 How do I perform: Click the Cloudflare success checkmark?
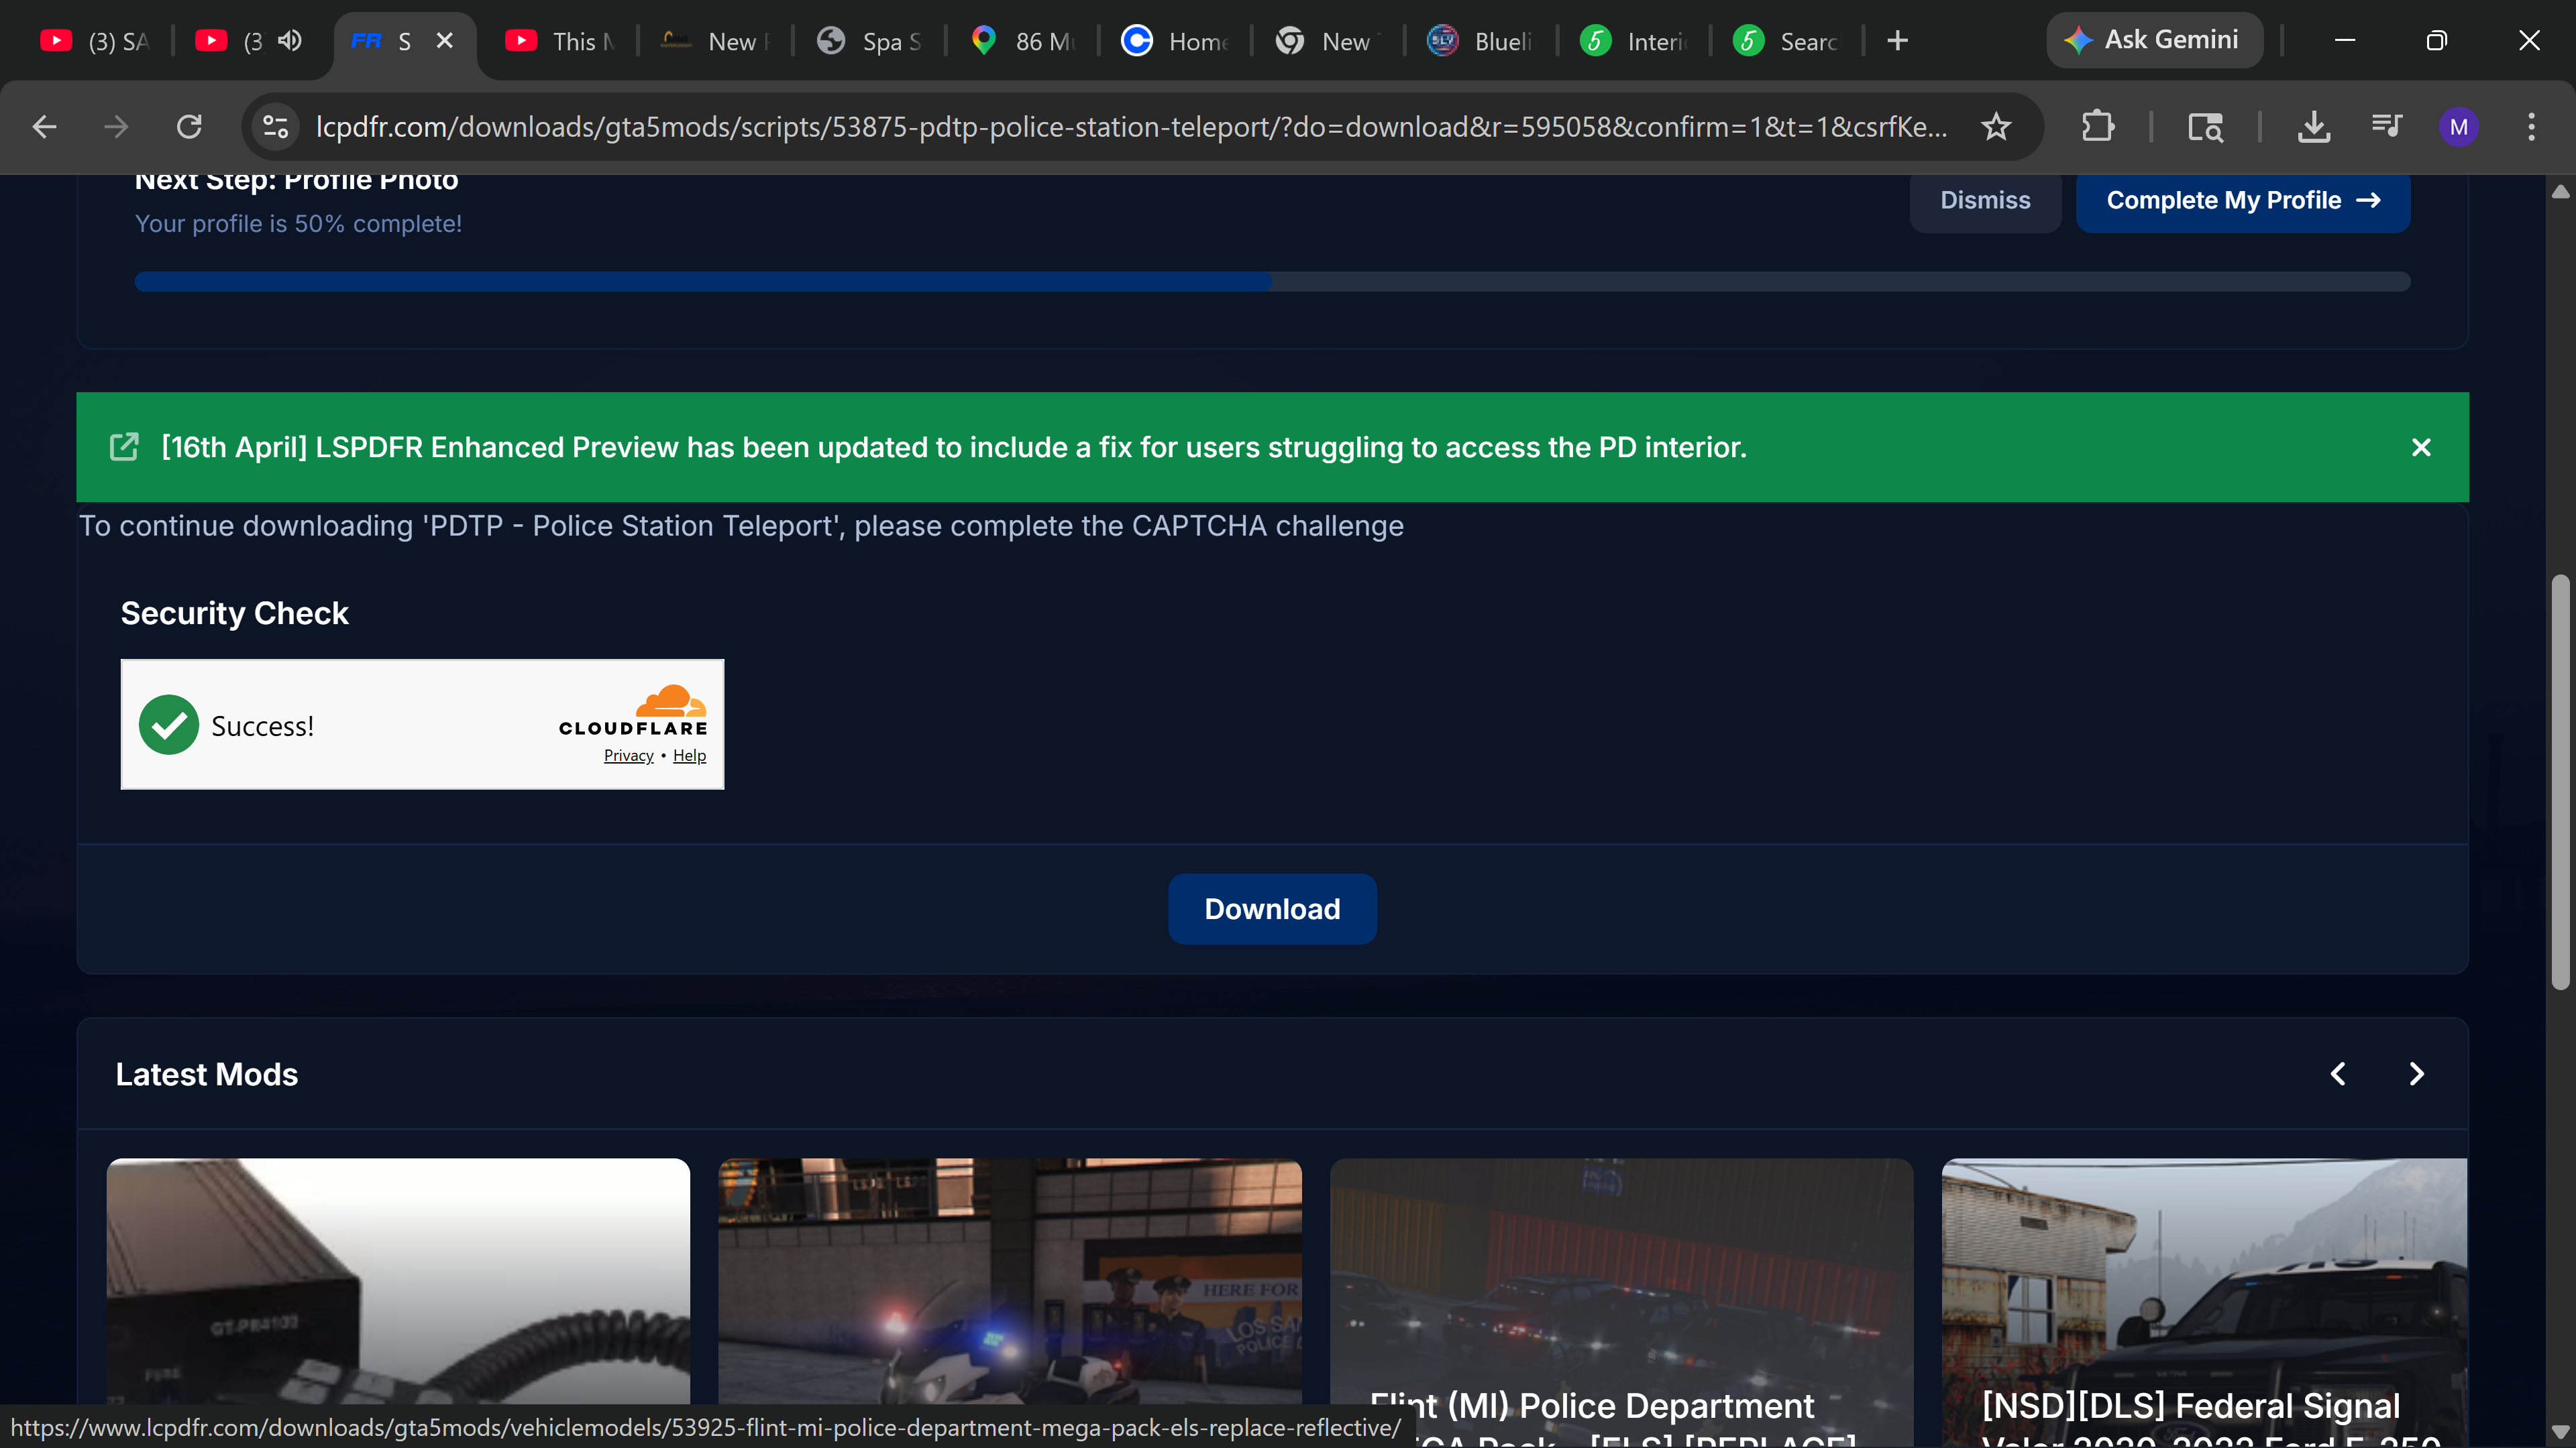(169, 725)
